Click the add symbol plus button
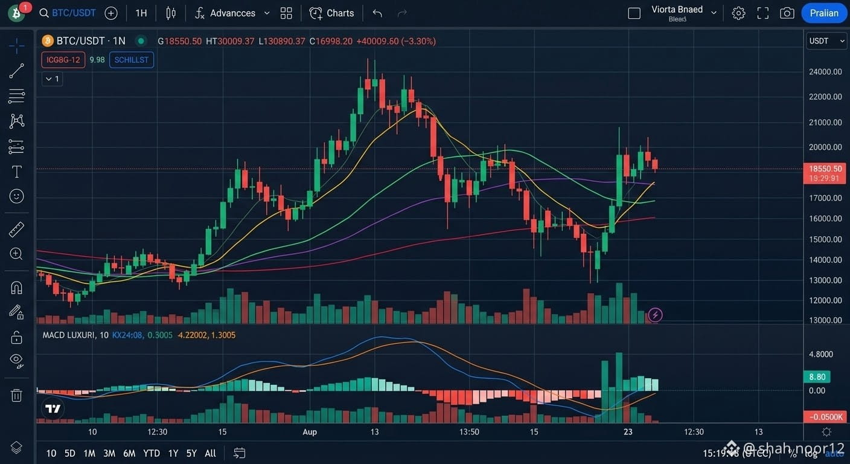 (x=111, y=13)
